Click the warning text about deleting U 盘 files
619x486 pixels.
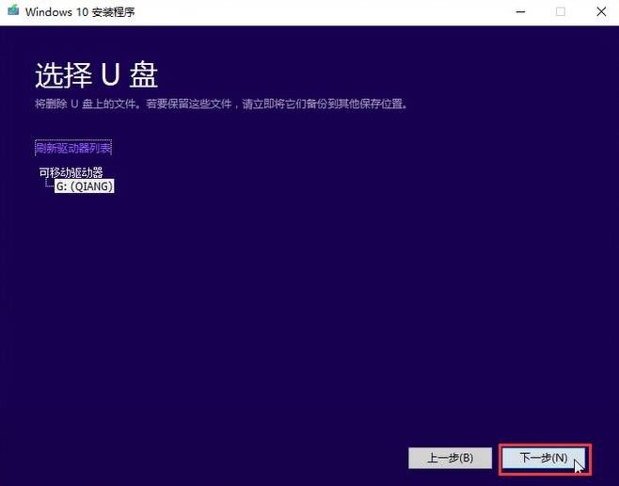tap(221, 105)
